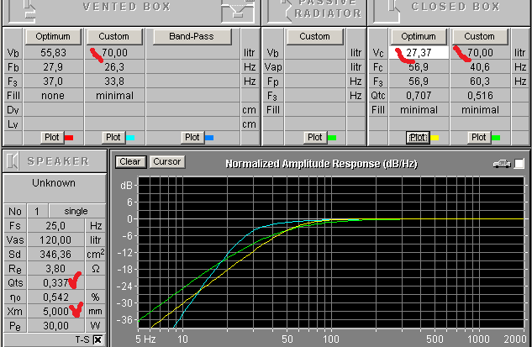Click the green swatch beside Passive Radiator Plot

point(332,138)
